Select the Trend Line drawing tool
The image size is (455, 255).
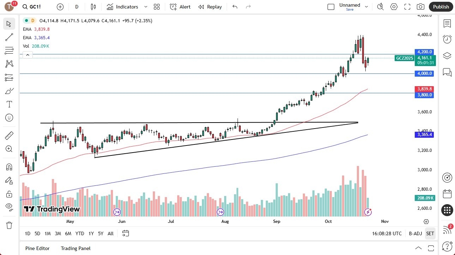[9, 37]
